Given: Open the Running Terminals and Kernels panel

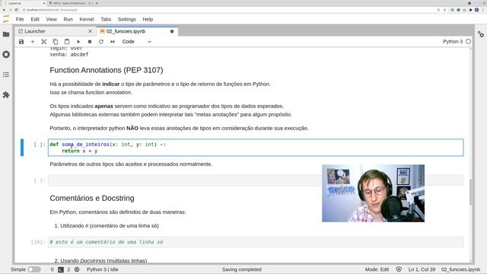Looking at the screenshot, I should click(x=6, y=54).
